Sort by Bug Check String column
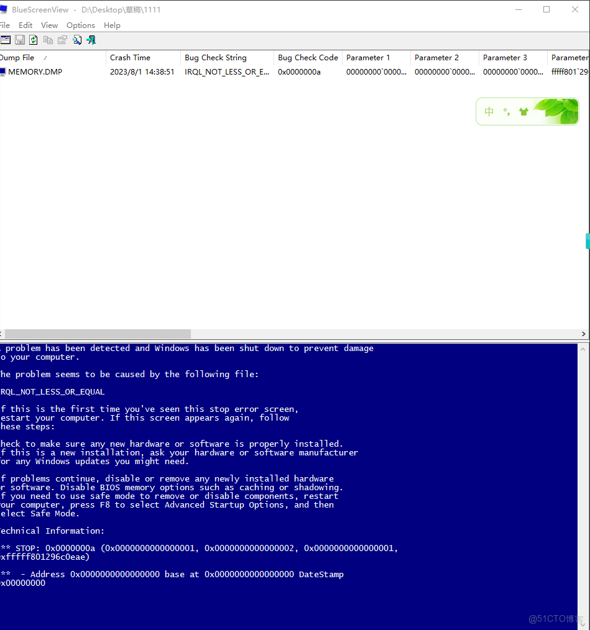The height and width of the screenshot is (630, 590). [227, 58]
